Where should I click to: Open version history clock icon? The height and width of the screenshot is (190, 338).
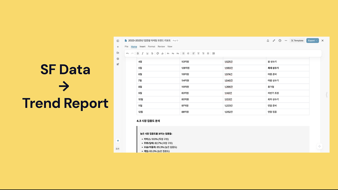(x=280, y=41)
